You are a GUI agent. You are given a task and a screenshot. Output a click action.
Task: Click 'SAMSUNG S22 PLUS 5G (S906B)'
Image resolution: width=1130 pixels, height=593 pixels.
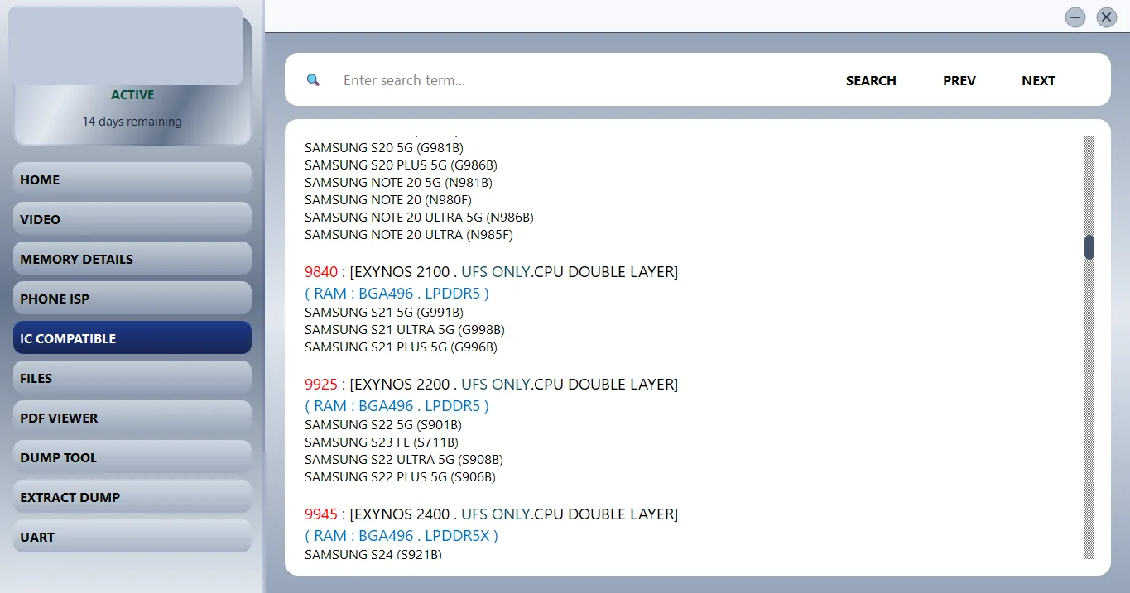click(400, 477)
